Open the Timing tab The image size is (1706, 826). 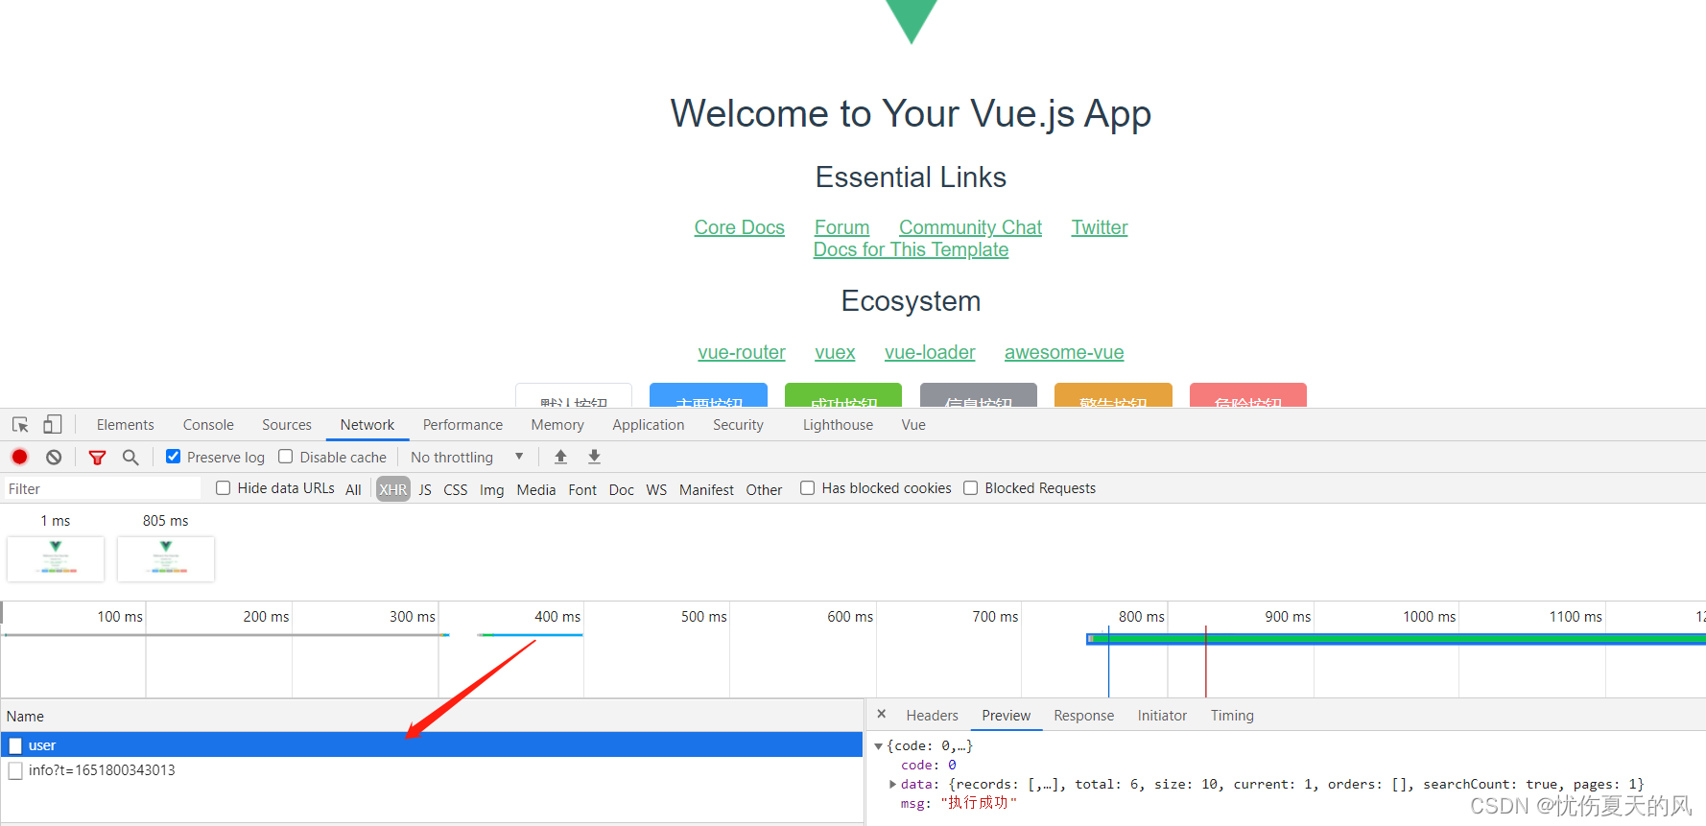1232,716
